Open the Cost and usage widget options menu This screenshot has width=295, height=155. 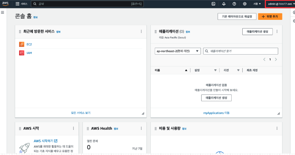coord(277,128)
